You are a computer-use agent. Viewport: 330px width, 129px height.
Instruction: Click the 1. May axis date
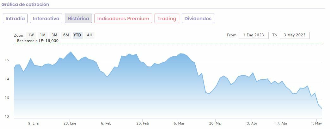[x=316, y=123]
